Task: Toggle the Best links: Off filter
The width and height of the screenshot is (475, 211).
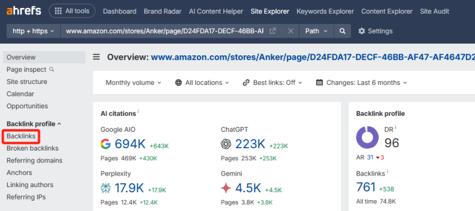Action: 272,83
